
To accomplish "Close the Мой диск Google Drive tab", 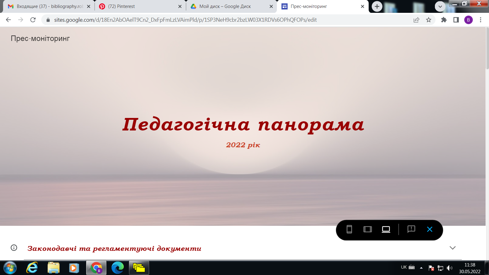I will (x=271, y=6).
